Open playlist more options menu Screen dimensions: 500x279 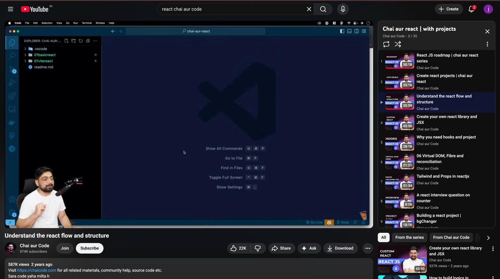[487, 44]
